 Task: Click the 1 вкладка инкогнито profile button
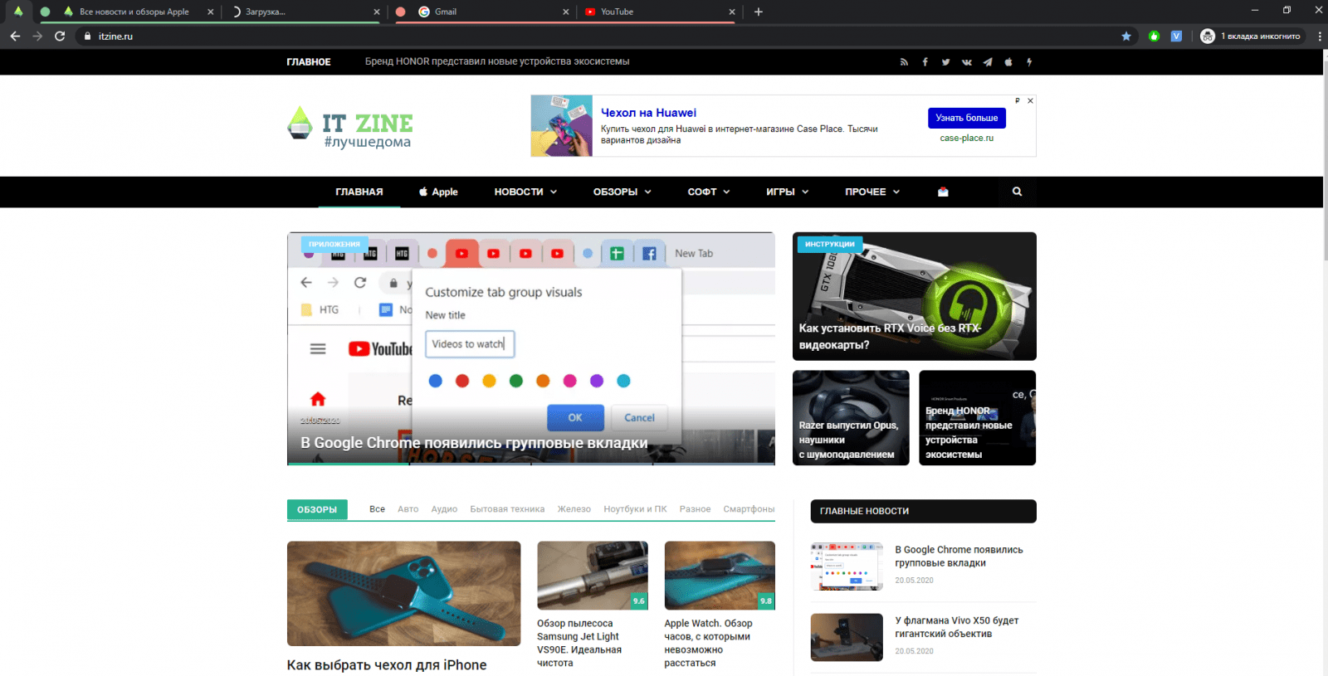1252,36
